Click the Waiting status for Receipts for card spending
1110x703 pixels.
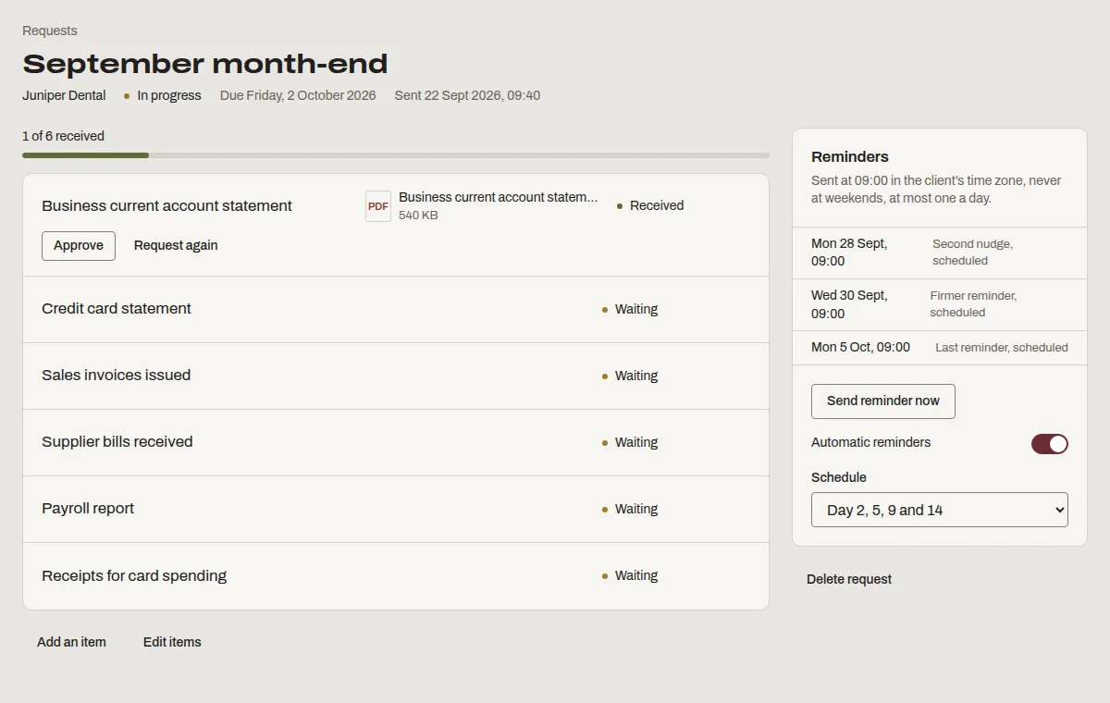point(630,576)
